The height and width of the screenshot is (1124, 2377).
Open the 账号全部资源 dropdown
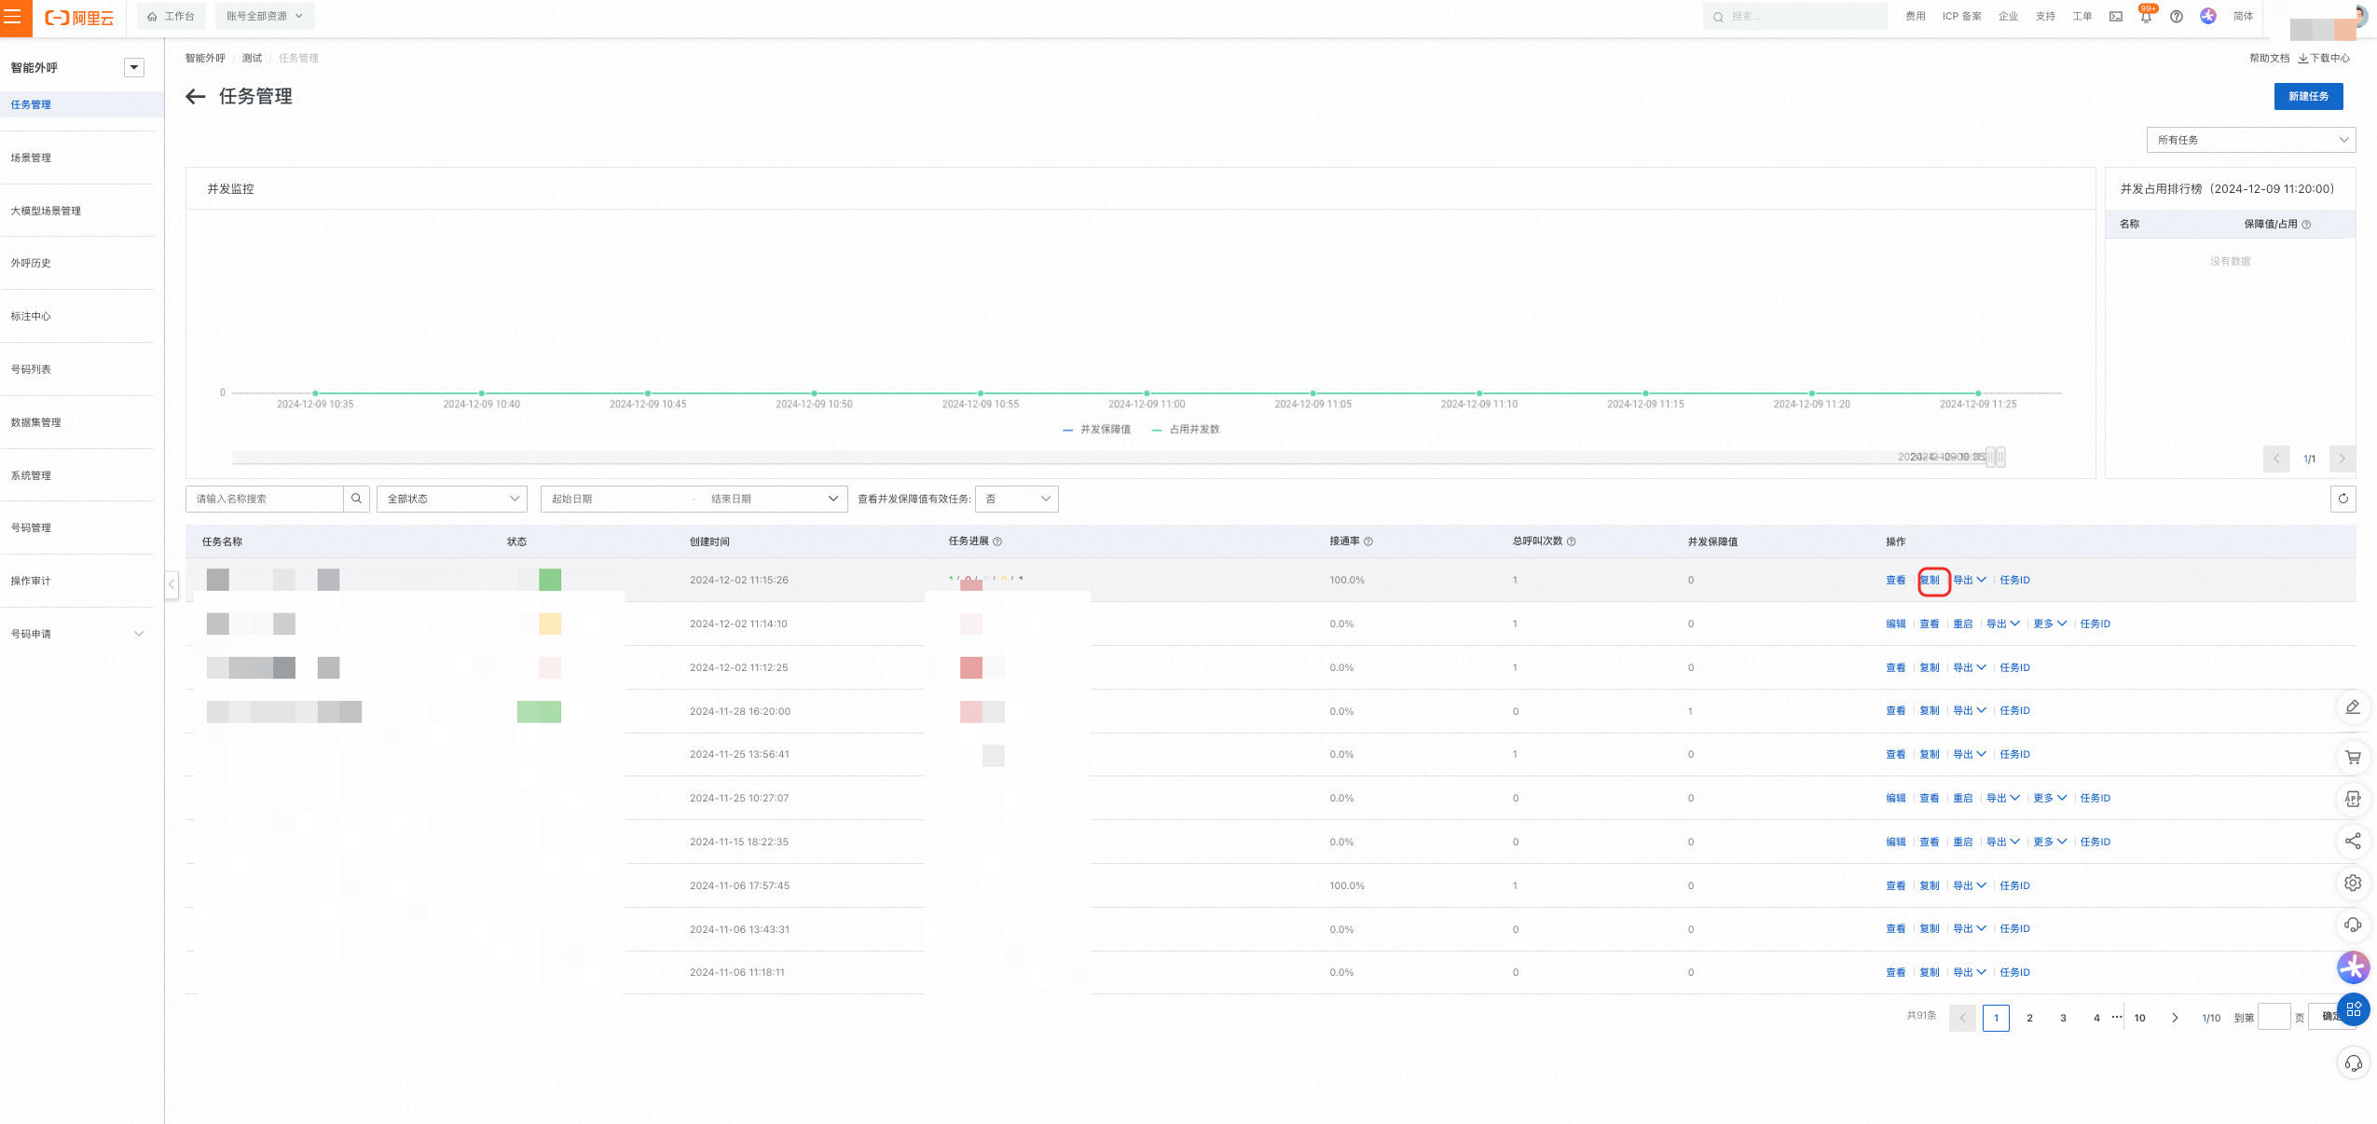(265, 16)
